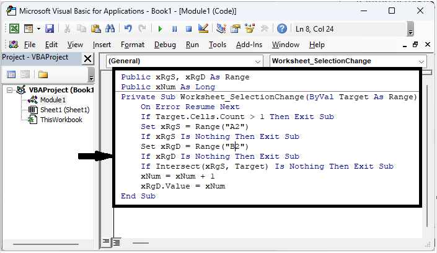Screen dimensions: 437x253
Task: Open the File menu
Action: (30, 45)
